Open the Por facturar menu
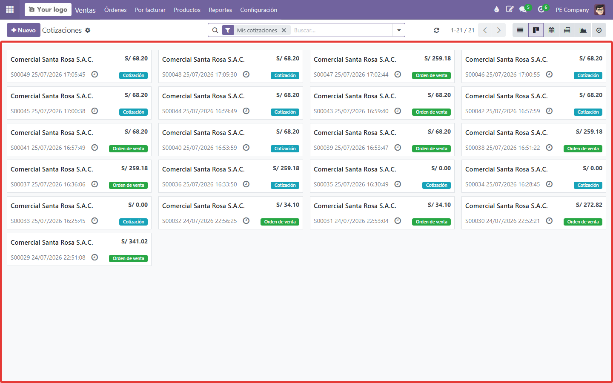The width and height of the screenshot is (613, 383). coord(150,10)
